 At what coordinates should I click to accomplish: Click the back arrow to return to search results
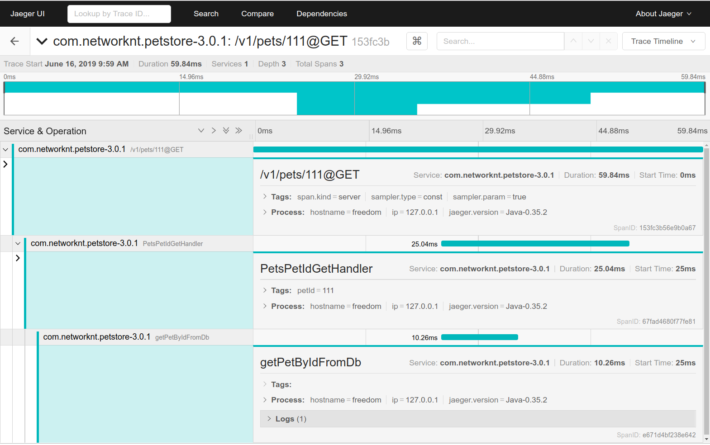tap(14, 41)
